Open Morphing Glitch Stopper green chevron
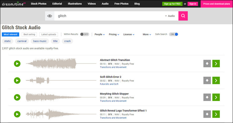The width and height of the screenshot is (233, 123). click(x=216, y=98)
